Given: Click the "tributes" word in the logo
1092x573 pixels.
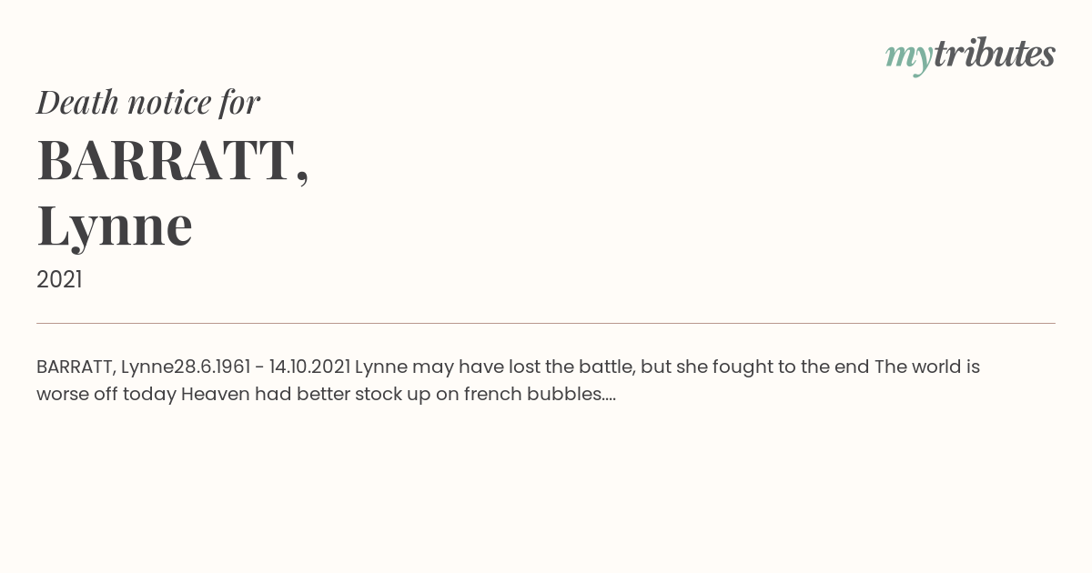Looking at the screenshot, I should pos(995,54).
